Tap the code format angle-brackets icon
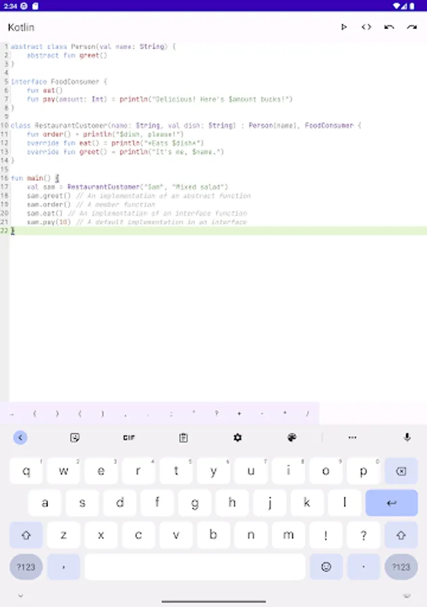This screenshot has width=427, height=607. click(366, 27)
